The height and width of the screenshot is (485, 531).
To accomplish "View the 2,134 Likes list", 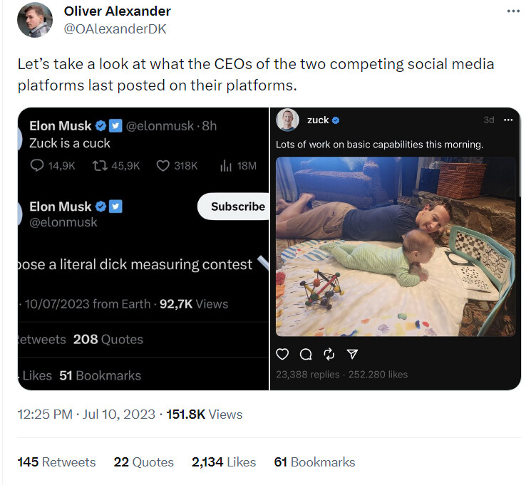I will pos(224,462).
